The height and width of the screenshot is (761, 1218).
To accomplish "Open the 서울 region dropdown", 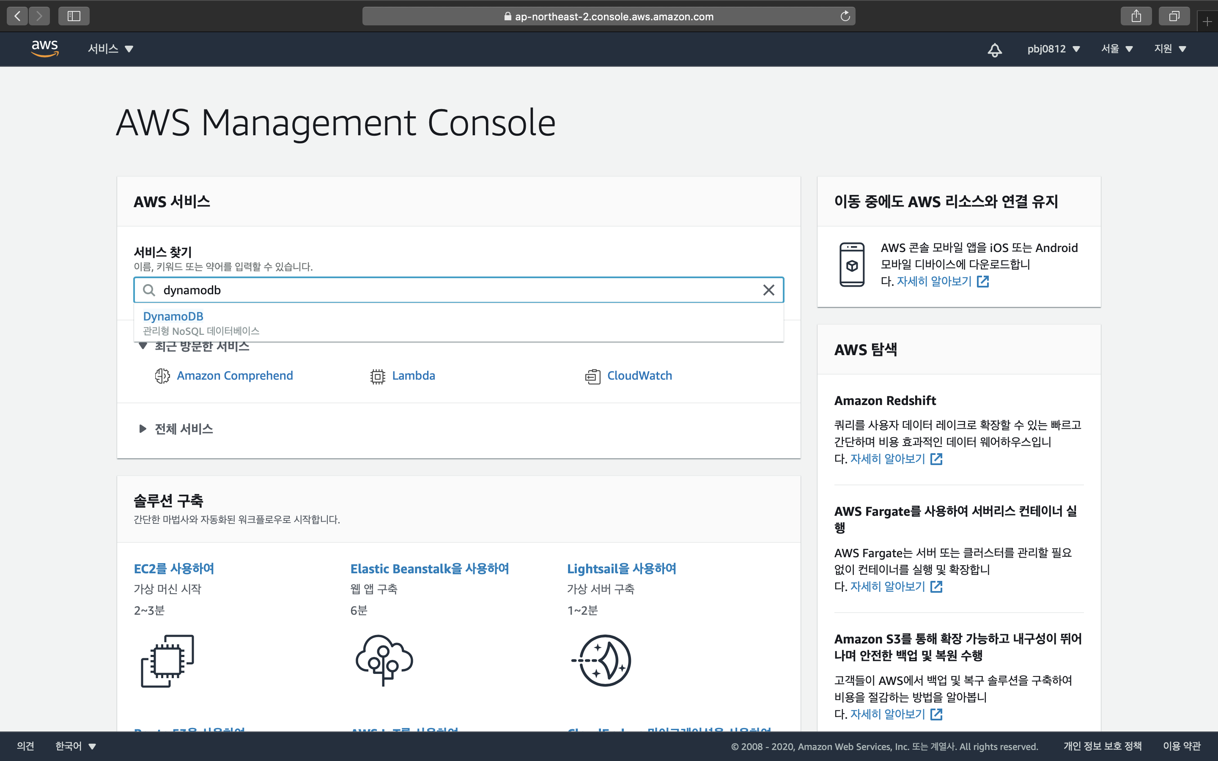I will tap(1117, 49).
